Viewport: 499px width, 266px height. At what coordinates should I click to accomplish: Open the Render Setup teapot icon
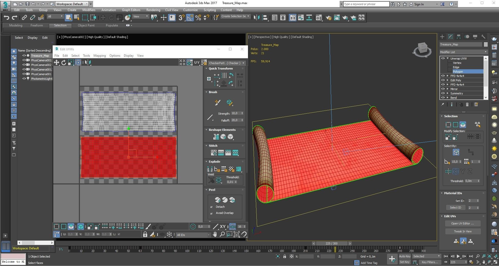tap(329, 17)
